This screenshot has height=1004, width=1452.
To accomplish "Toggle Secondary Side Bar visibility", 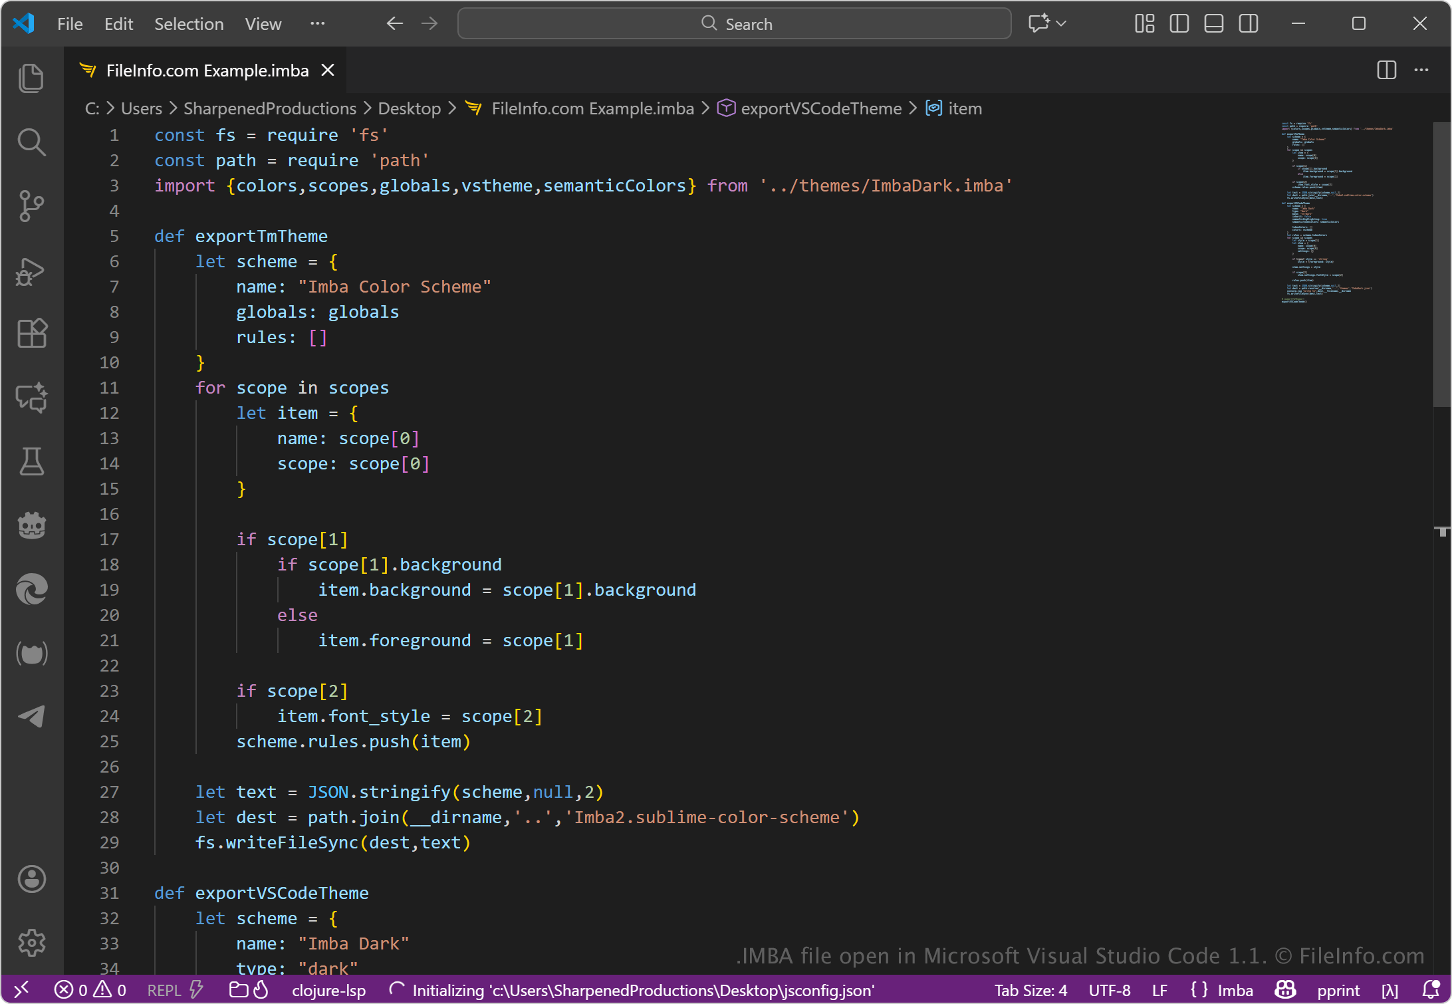I will coord(1248,24).
